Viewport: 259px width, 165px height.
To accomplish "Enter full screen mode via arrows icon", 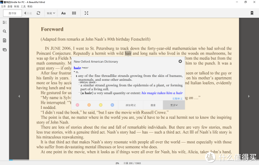I will (86, 13).
